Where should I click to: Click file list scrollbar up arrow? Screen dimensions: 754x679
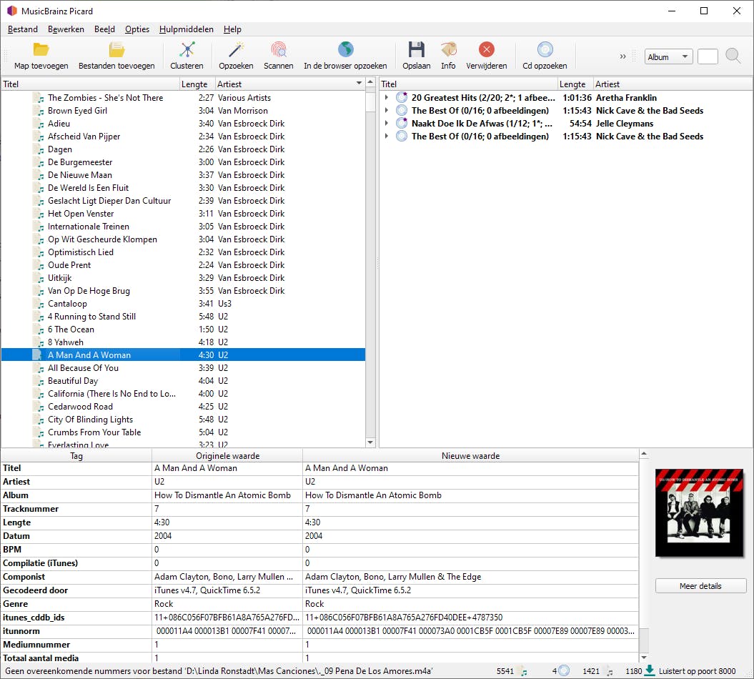(x=370, y=83)
